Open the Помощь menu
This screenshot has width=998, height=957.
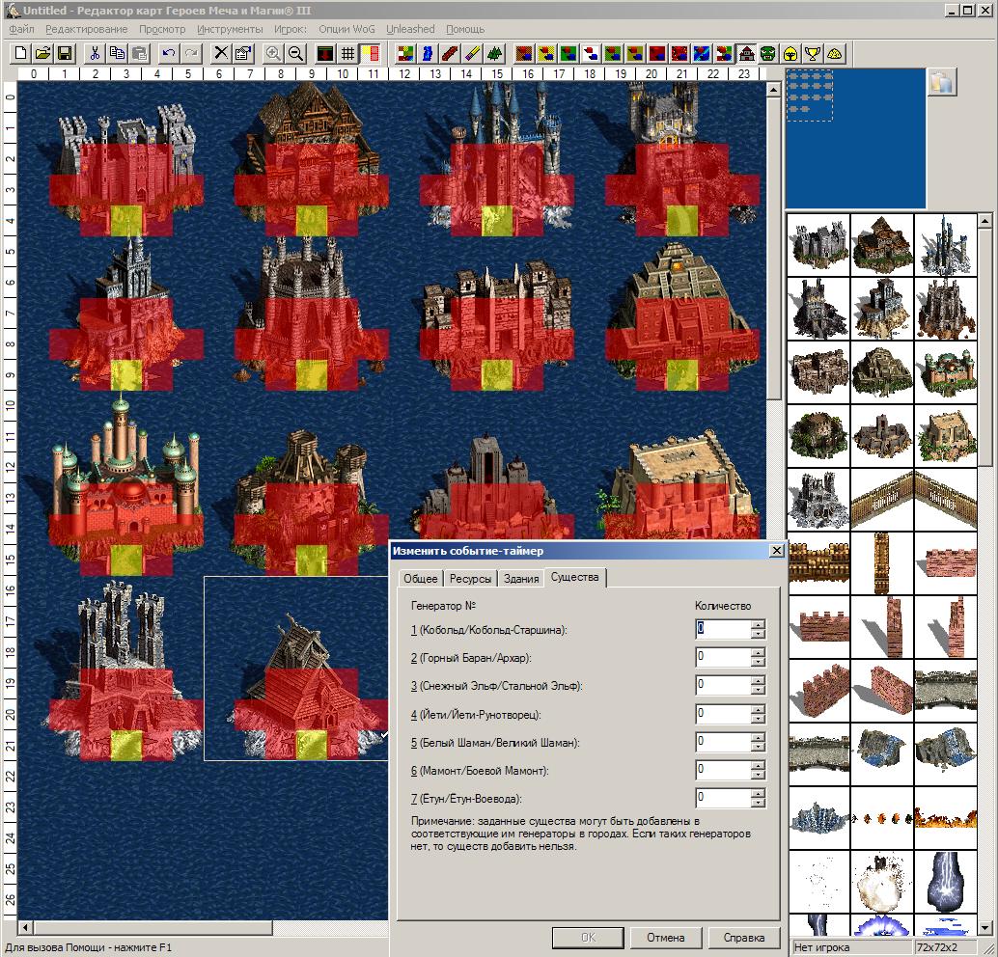click(x=465, y=29)
